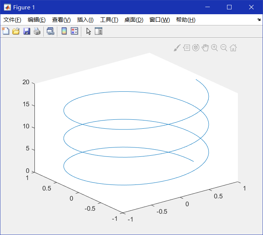Open the Property Inspector panel icon
The image size is (263, 235).
pyautogui.click(x=99, y=31)
